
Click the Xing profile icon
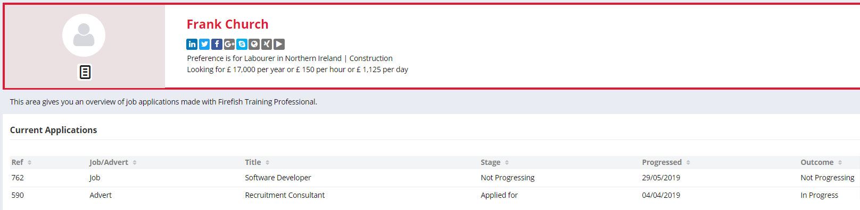point(267,44)
